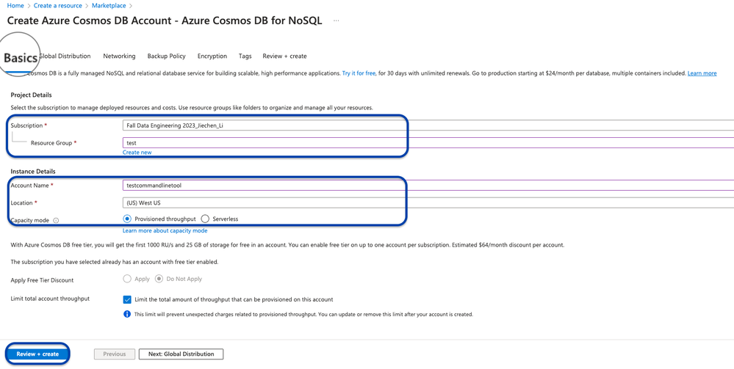Open the Networking tab
The height and width of the screenshot is (369, 734).
click(x=119, y=56)
